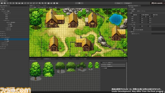Collapse the フィールドマップ tree node
Image resolution: width=165 pixels, height=93 pixels.
point(1,37)
